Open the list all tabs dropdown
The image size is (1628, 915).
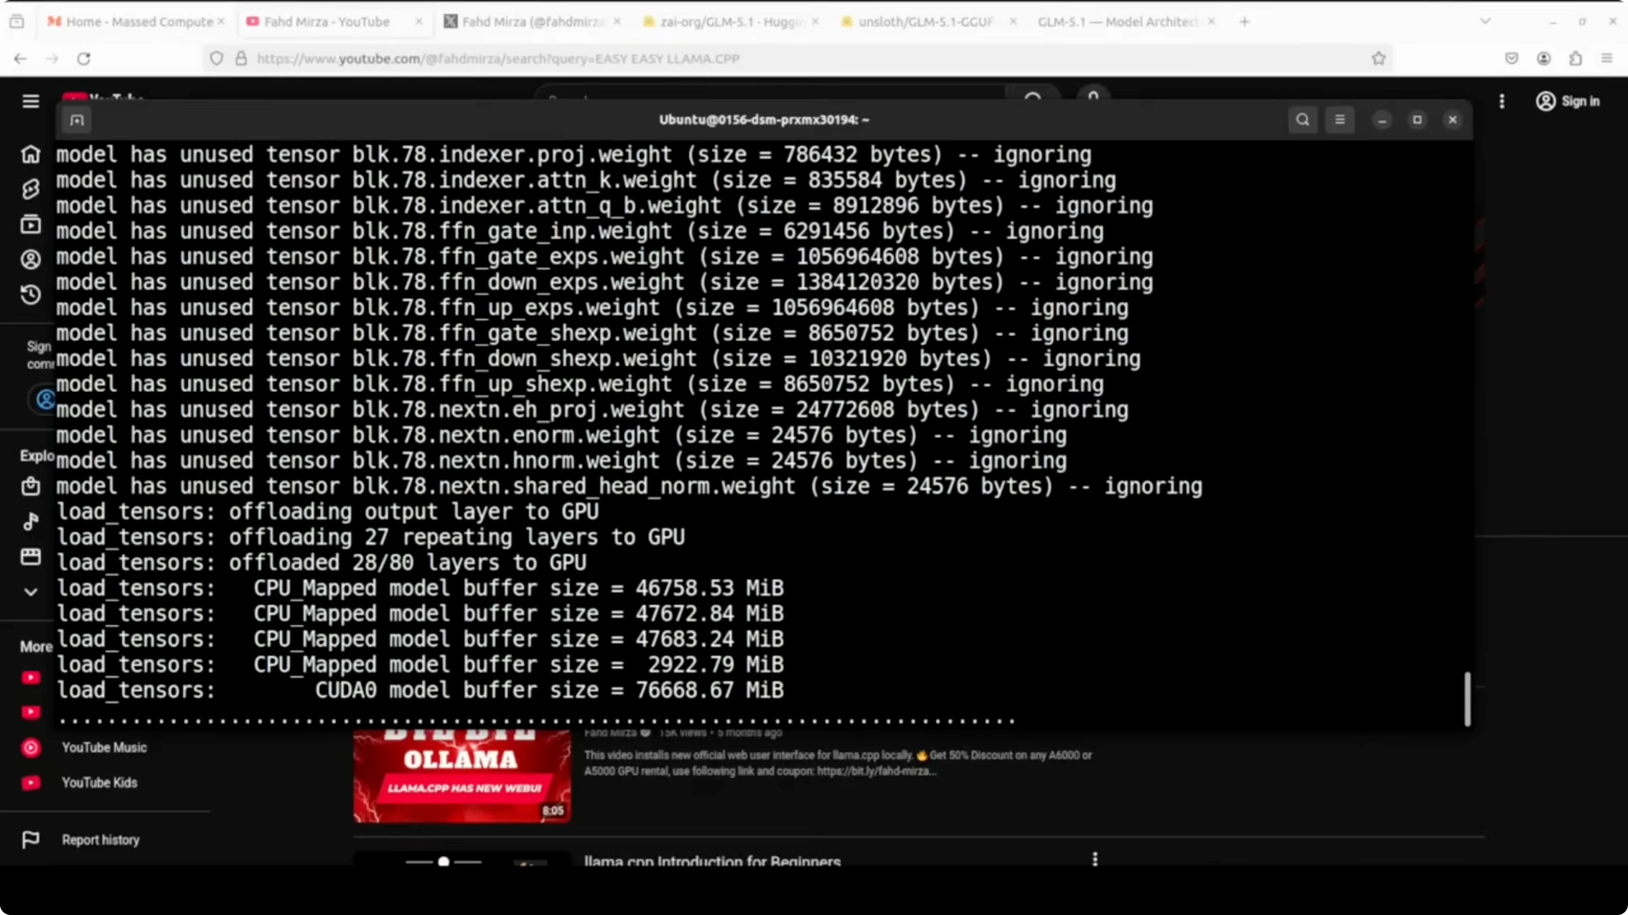pyautogui.click(x=1485, y=22)
